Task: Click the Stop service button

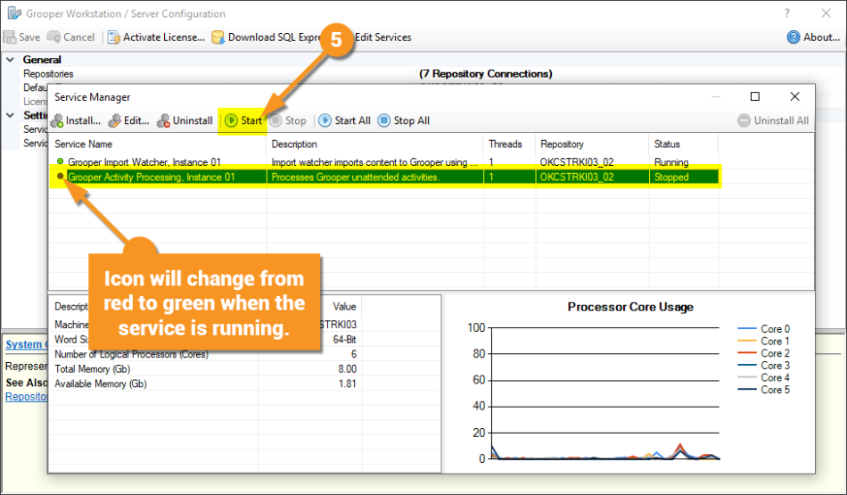Action: 288,120
